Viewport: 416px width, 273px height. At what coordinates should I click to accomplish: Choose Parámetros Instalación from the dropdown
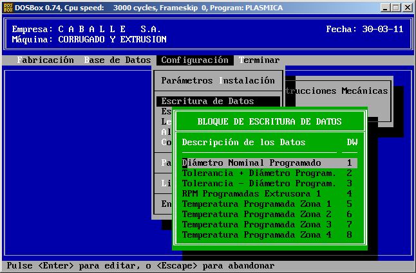(x=218, y=81)
